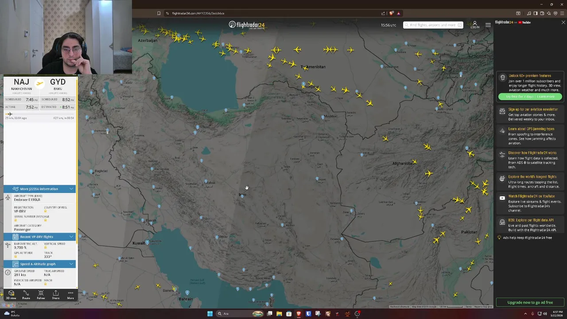567x319 pixels.
Task: Open Explore the world's longest flights
Action: (x=530, y=182)
